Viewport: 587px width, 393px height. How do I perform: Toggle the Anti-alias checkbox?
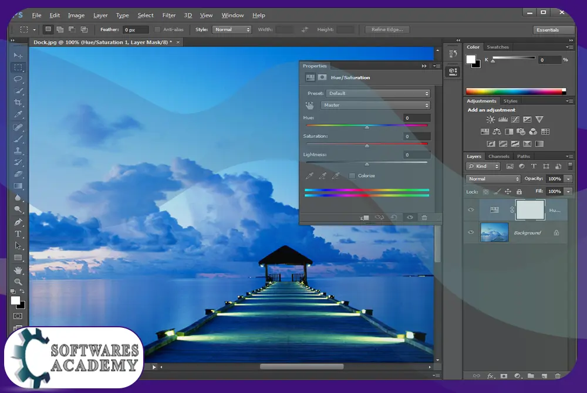tap(157, 29)
